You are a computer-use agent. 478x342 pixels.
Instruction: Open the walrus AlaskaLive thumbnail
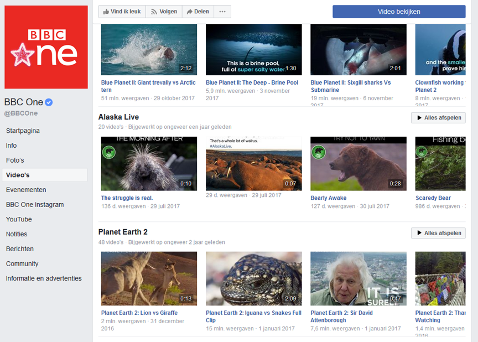[253, 164]
